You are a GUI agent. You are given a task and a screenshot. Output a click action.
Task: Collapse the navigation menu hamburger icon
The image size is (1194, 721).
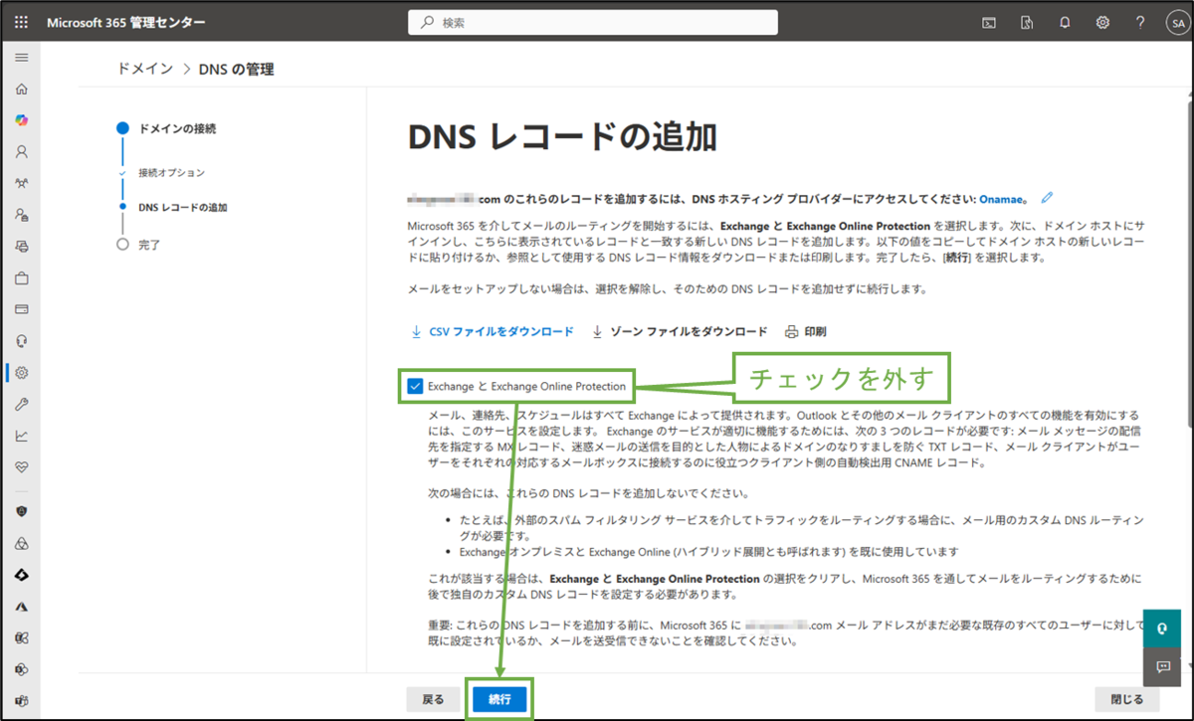point(21,57)
